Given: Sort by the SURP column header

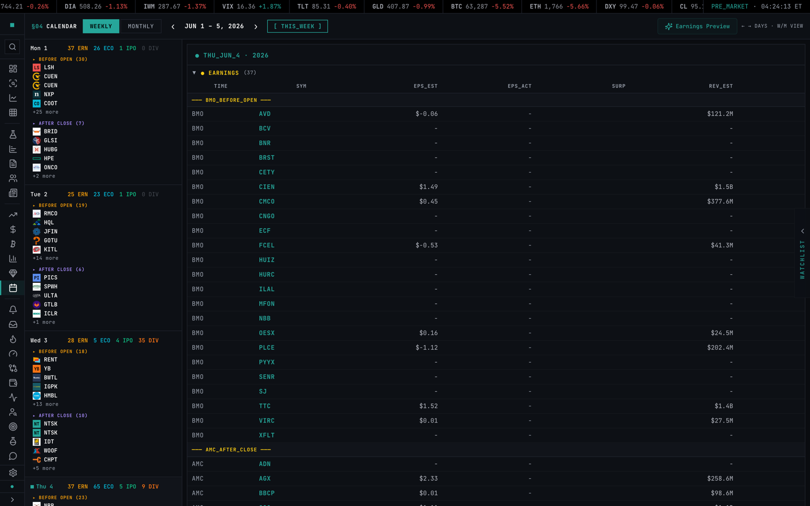Looking at the screenshot, I should (619, 87).
